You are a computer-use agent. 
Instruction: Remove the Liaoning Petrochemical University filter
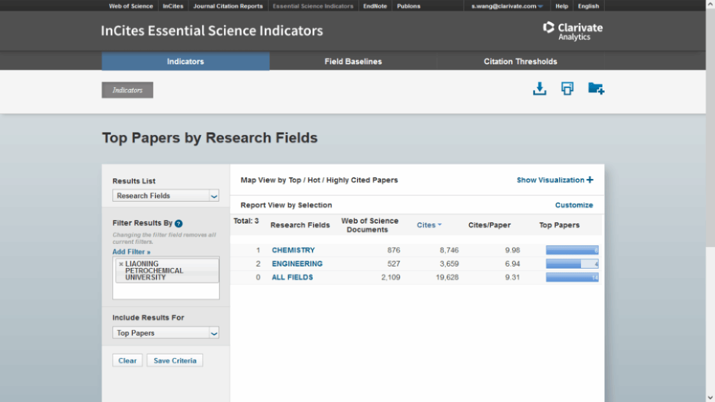(x=121, y=264)
